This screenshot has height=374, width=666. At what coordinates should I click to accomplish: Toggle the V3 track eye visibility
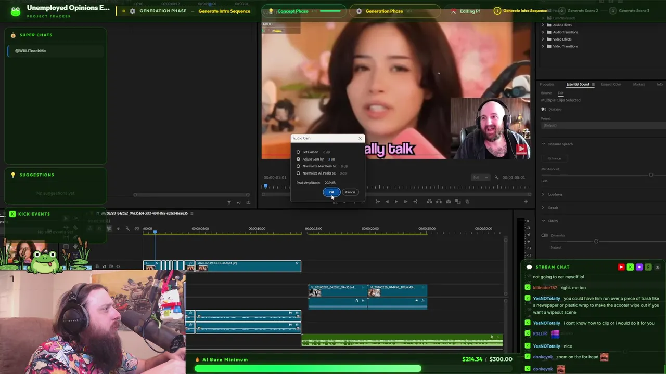click(x=118, y=266)
